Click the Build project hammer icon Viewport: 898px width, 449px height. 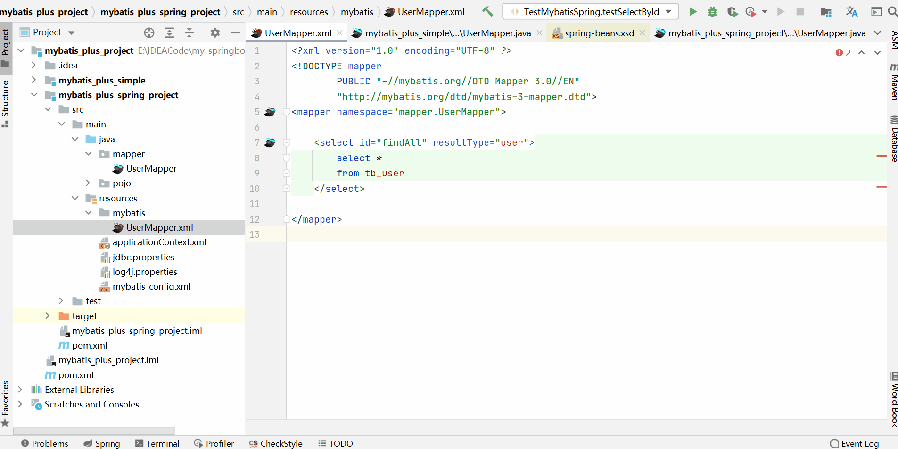click(x=488, y=12)
